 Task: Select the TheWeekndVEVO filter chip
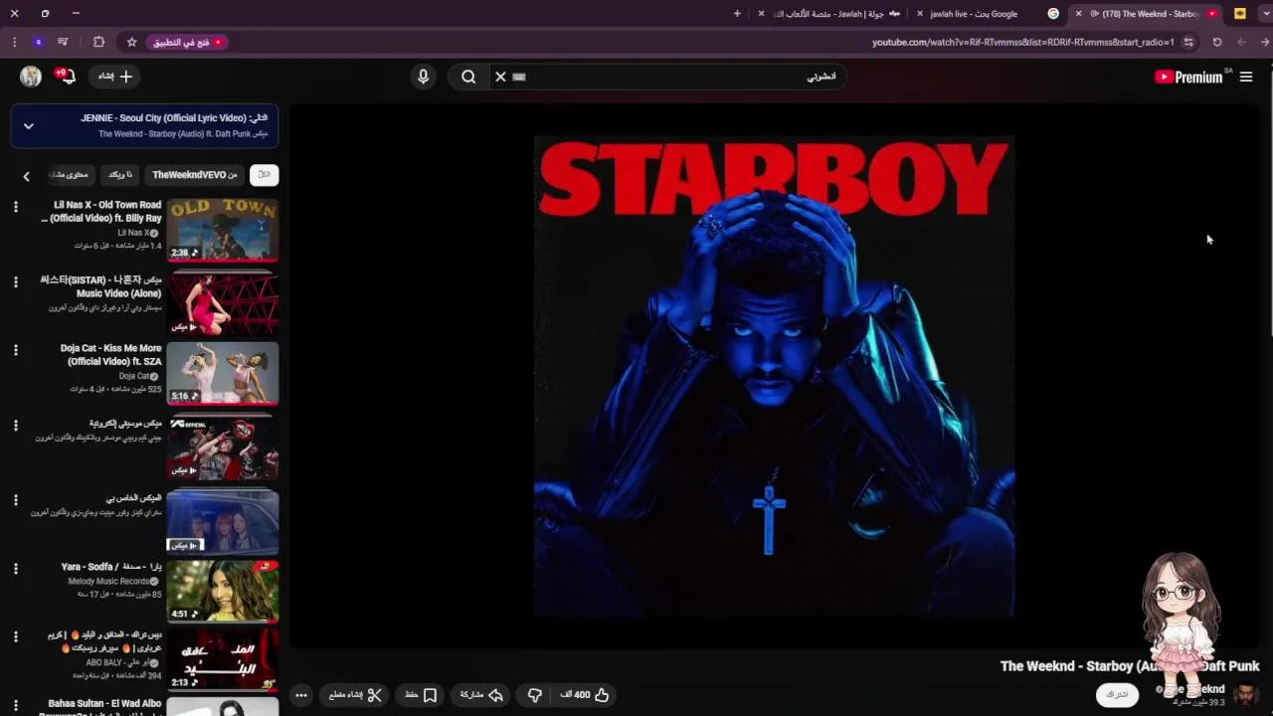pyautogui.click(x=195, y=175)
